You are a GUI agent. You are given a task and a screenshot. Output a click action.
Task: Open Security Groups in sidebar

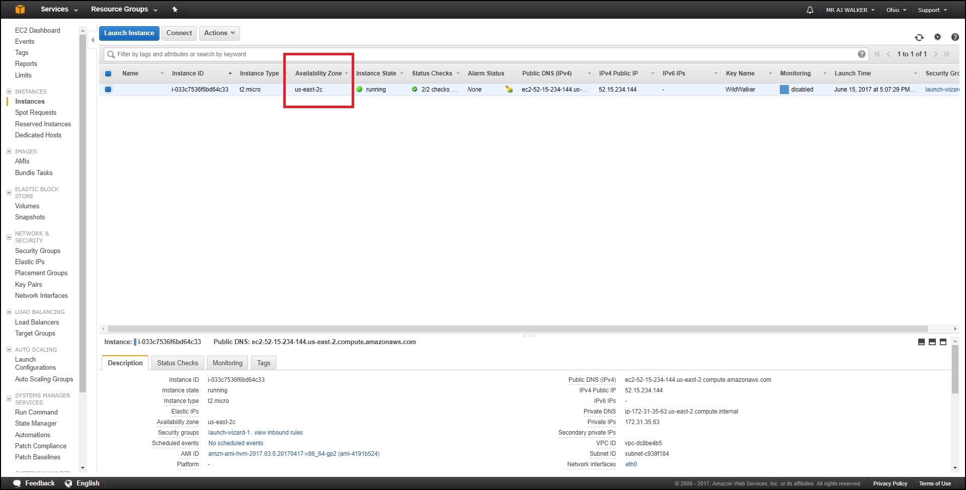tap(38, 251)
